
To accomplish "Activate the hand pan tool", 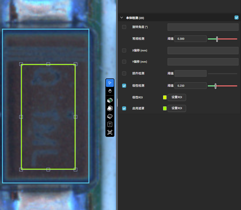I will click(x=110, y=91).
